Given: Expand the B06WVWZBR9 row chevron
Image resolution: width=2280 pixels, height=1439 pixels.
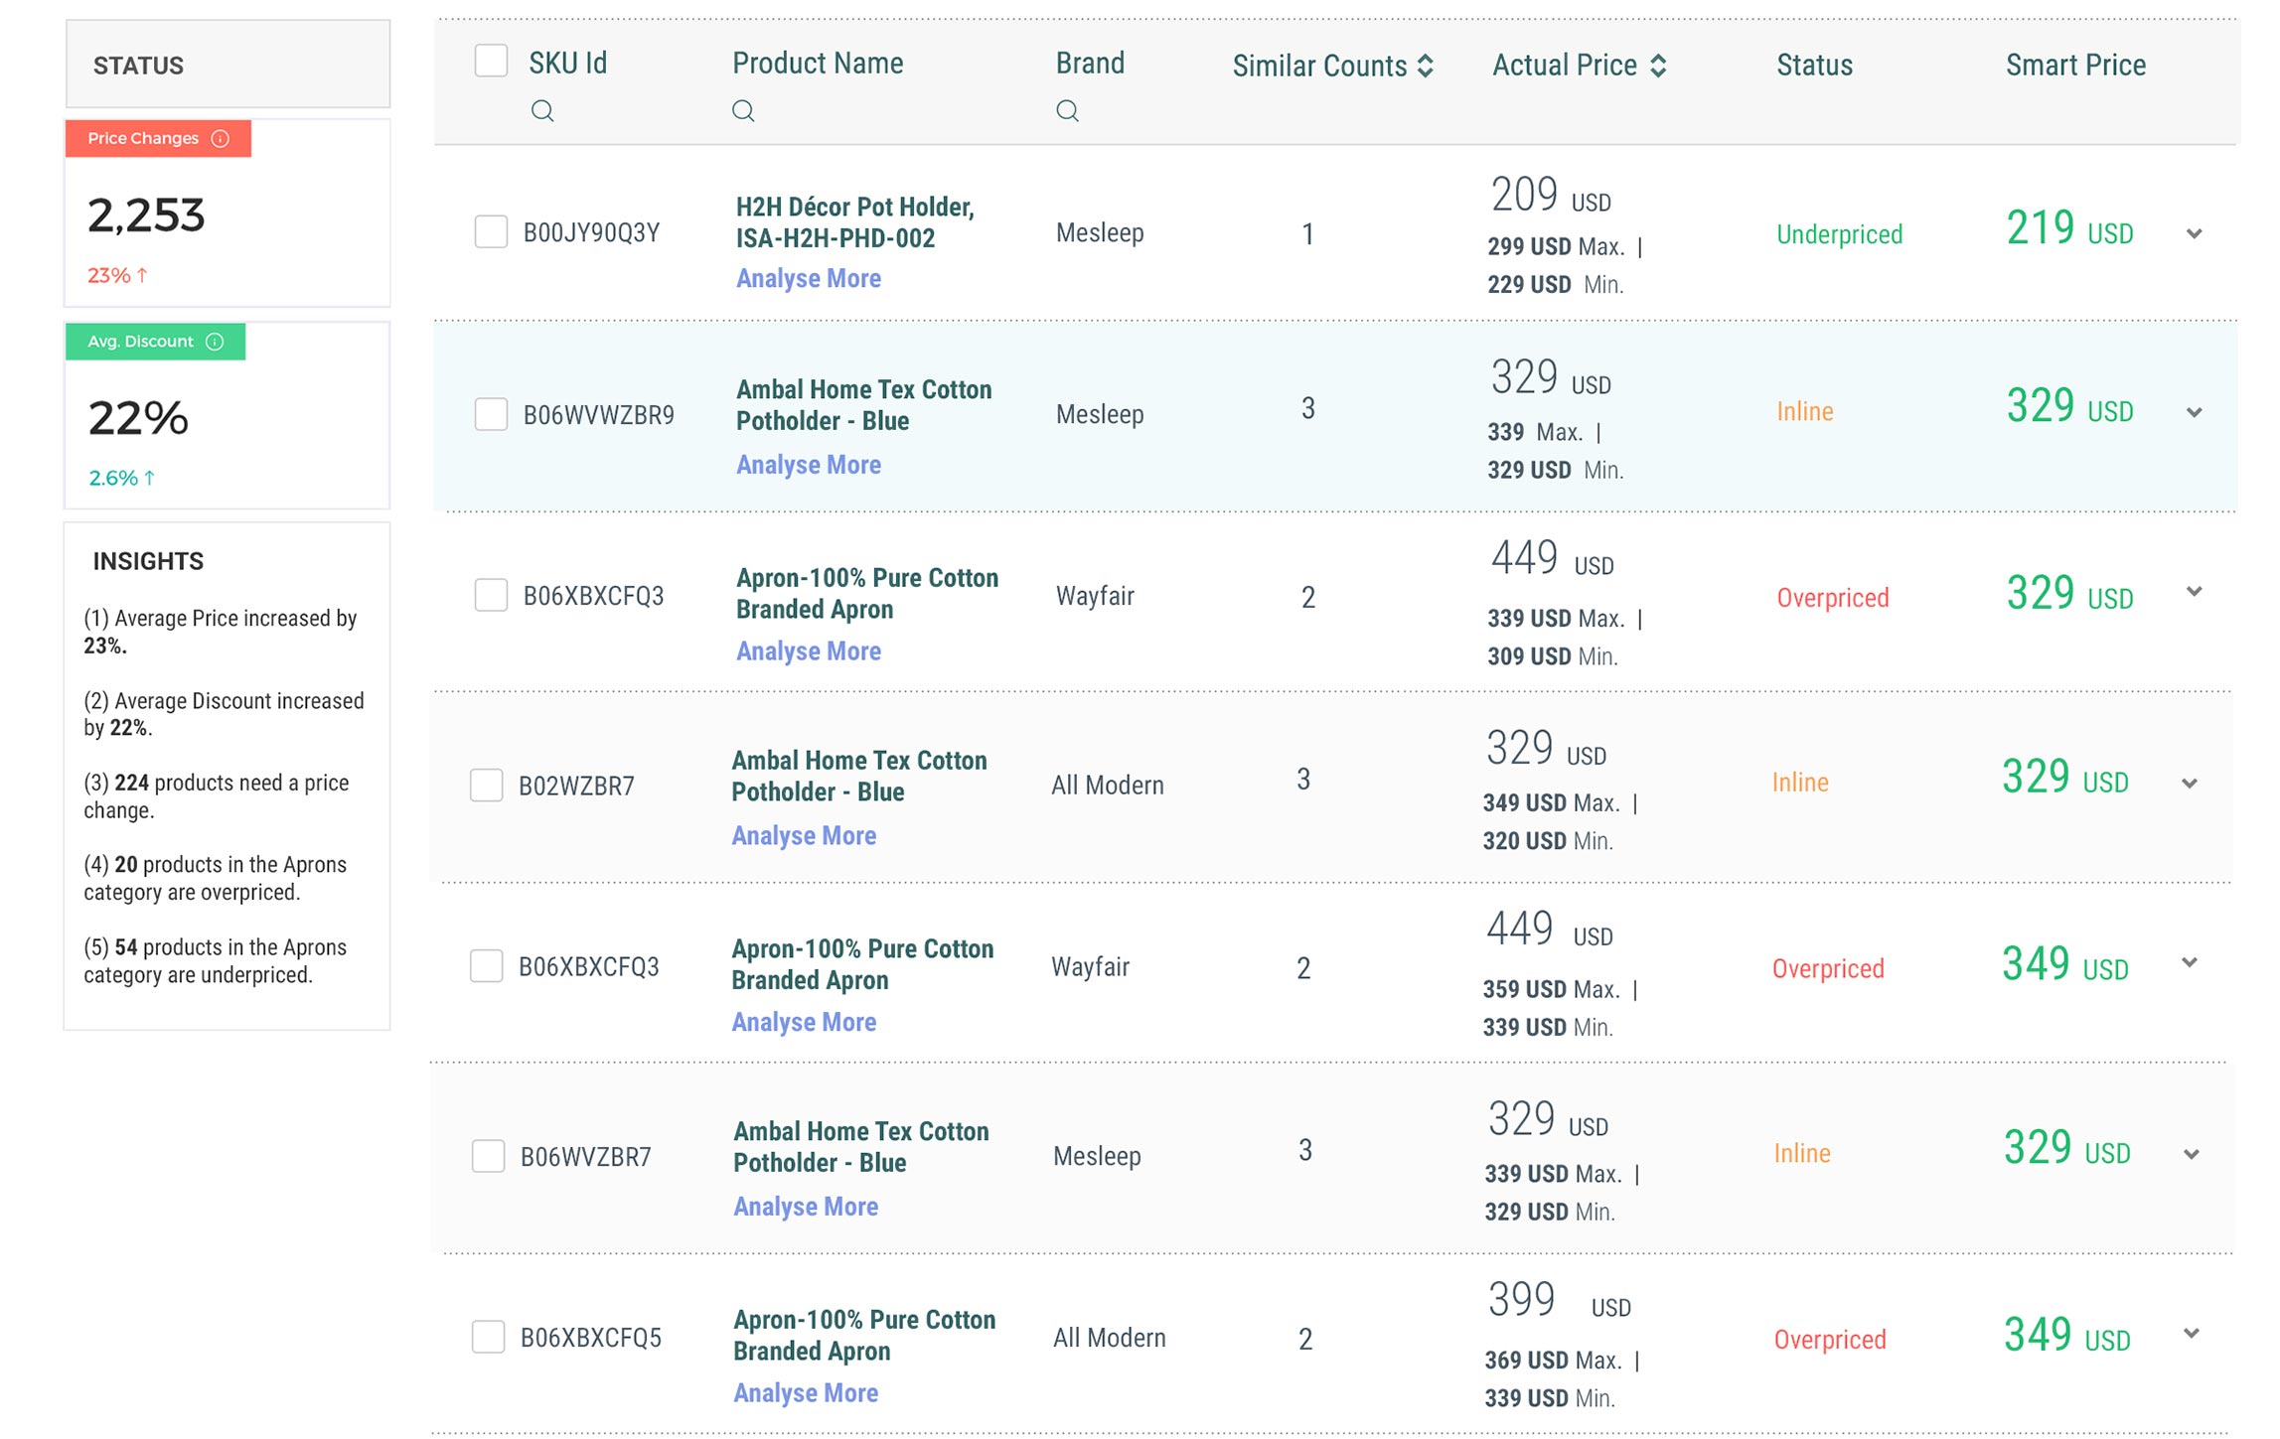Looking at the screenshot, I should [x=2195, y=412].
